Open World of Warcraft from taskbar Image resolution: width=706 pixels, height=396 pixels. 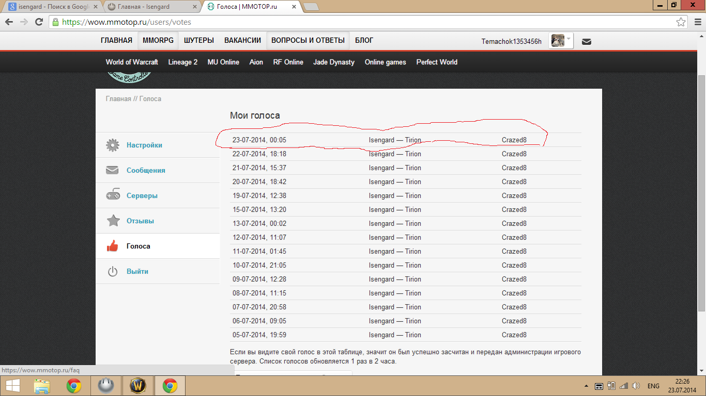point(138,386)
